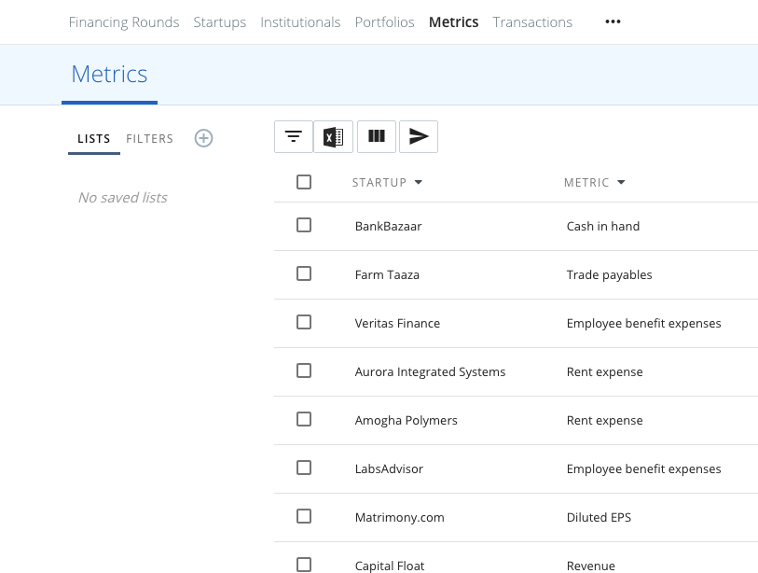The width and height of the screenshot is (758, 573).
Task: Toggle the select-all header checkbox
Action: coord(304,182)
